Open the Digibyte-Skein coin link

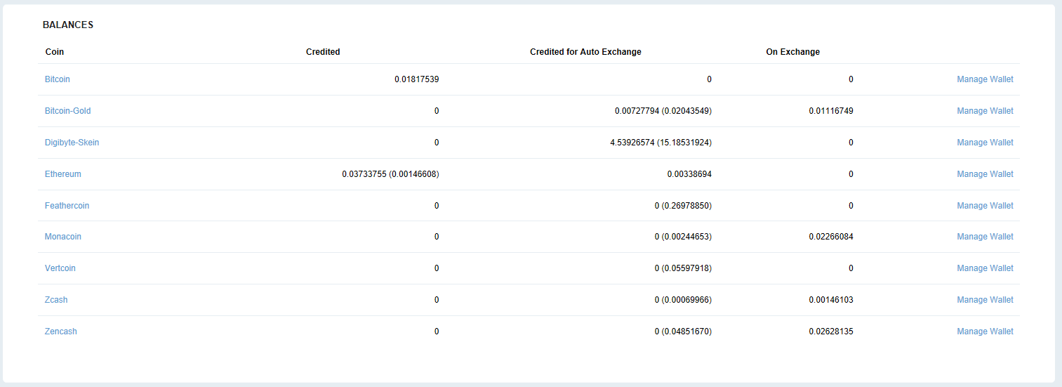point(72,143)
